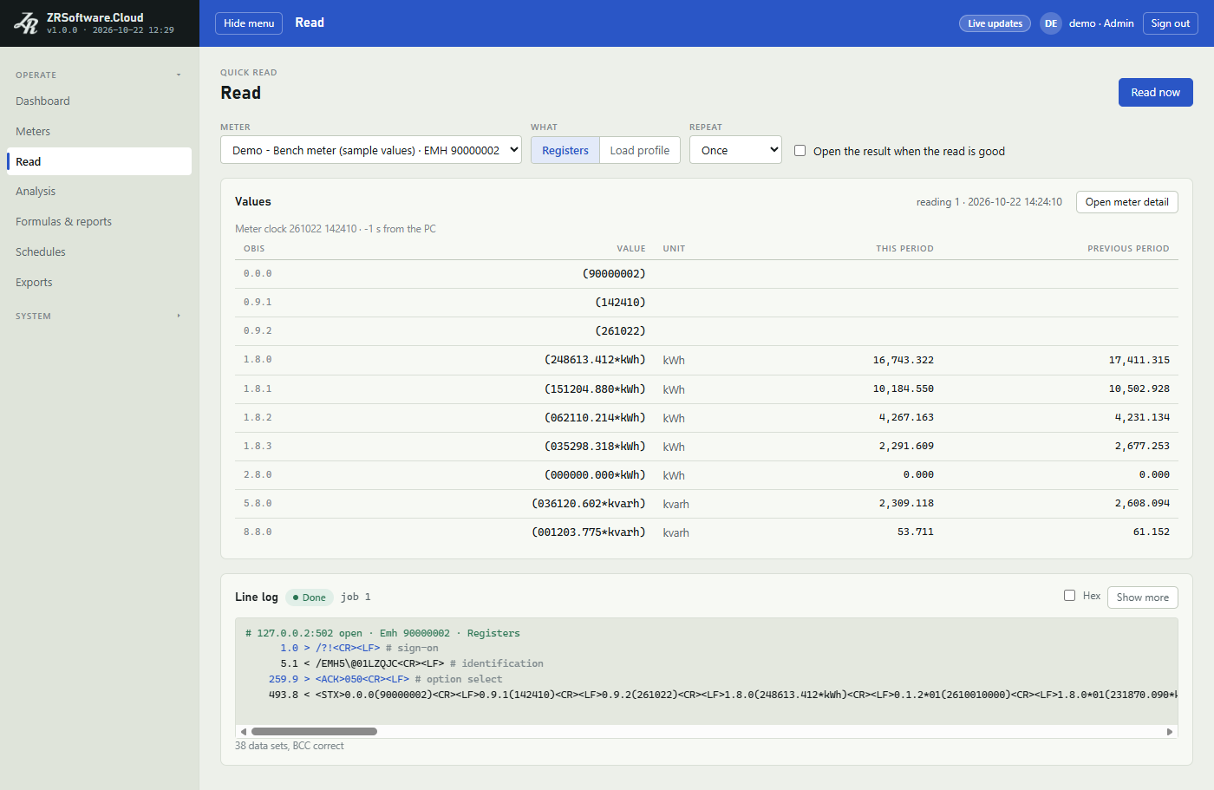Click the VALUE column header
This screenshot has height=790, width=1214.
click(x=631, y=249)
